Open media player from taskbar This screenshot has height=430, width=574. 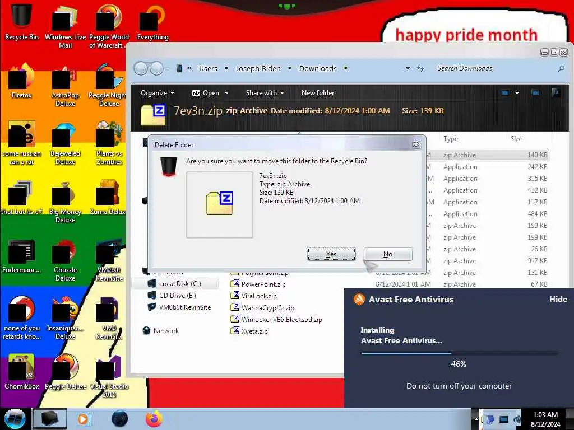point(83,419)
